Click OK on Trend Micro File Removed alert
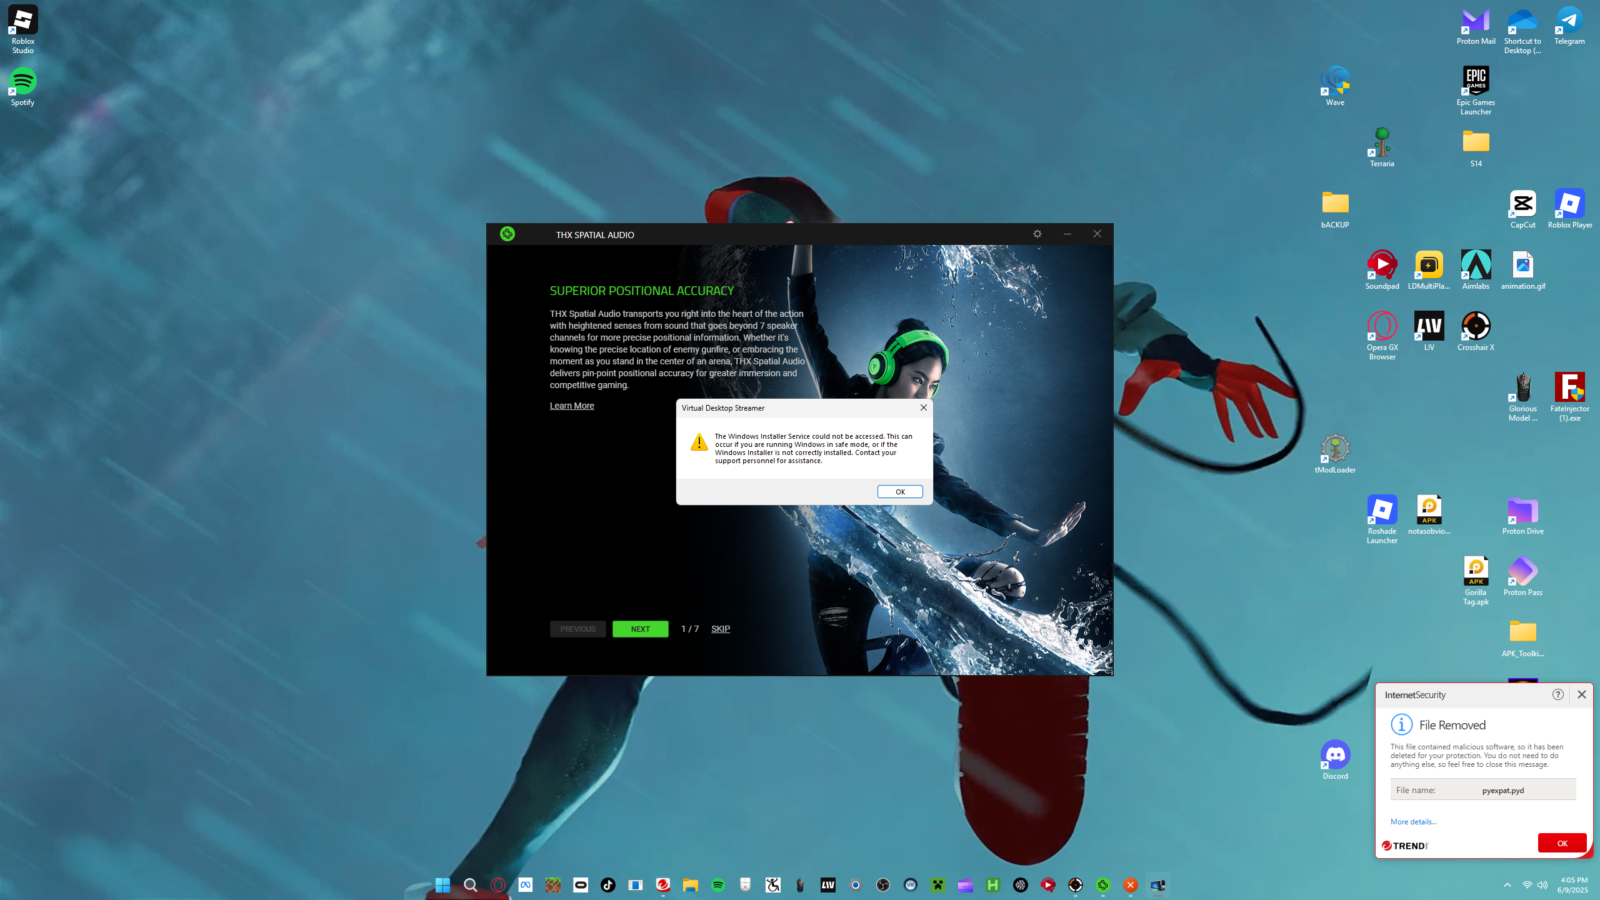Viewport: 1600px width, 900px height. (x=1562, y=843)
